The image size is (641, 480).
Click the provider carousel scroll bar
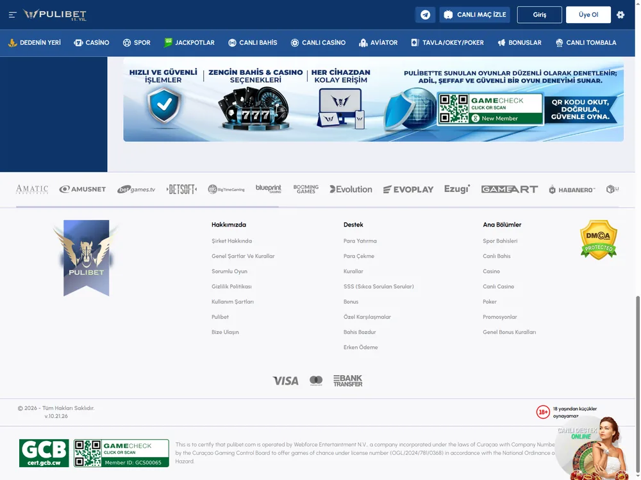click(x=147, y=207)
